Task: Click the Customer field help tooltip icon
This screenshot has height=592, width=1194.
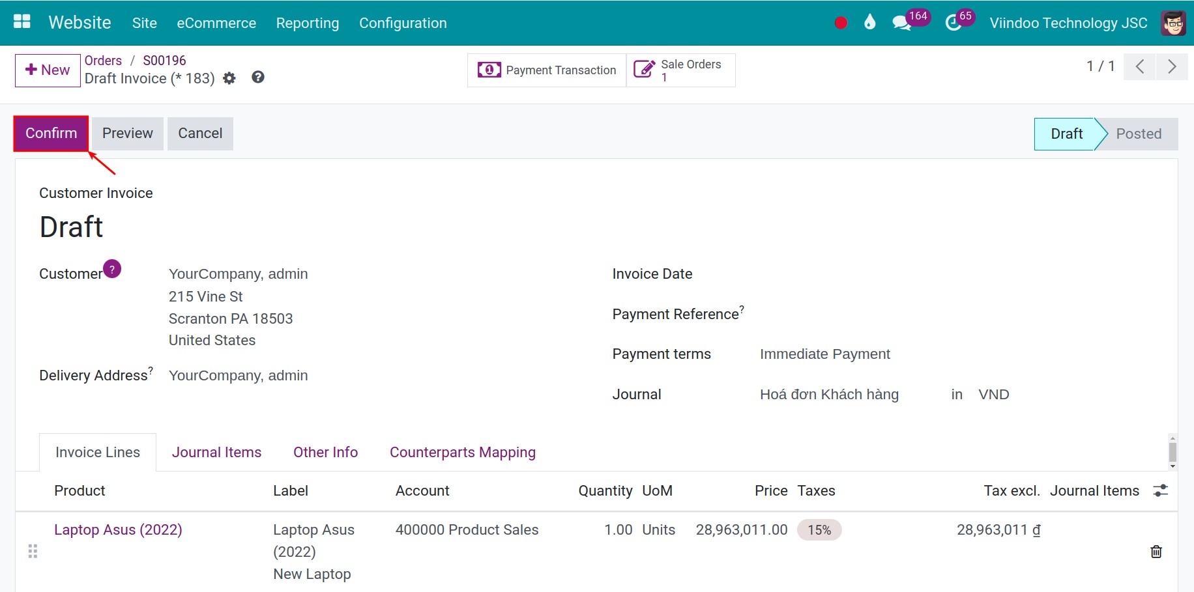Action: click(112, 269)
